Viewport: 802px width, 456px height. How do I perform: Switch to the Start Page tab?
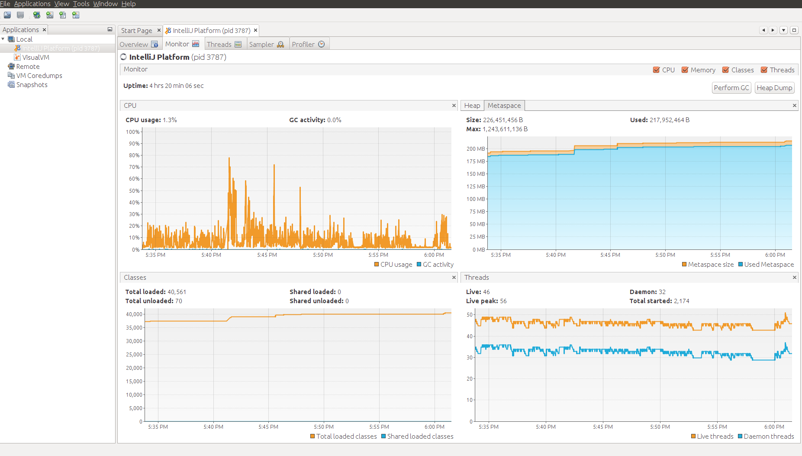point(137,30)
